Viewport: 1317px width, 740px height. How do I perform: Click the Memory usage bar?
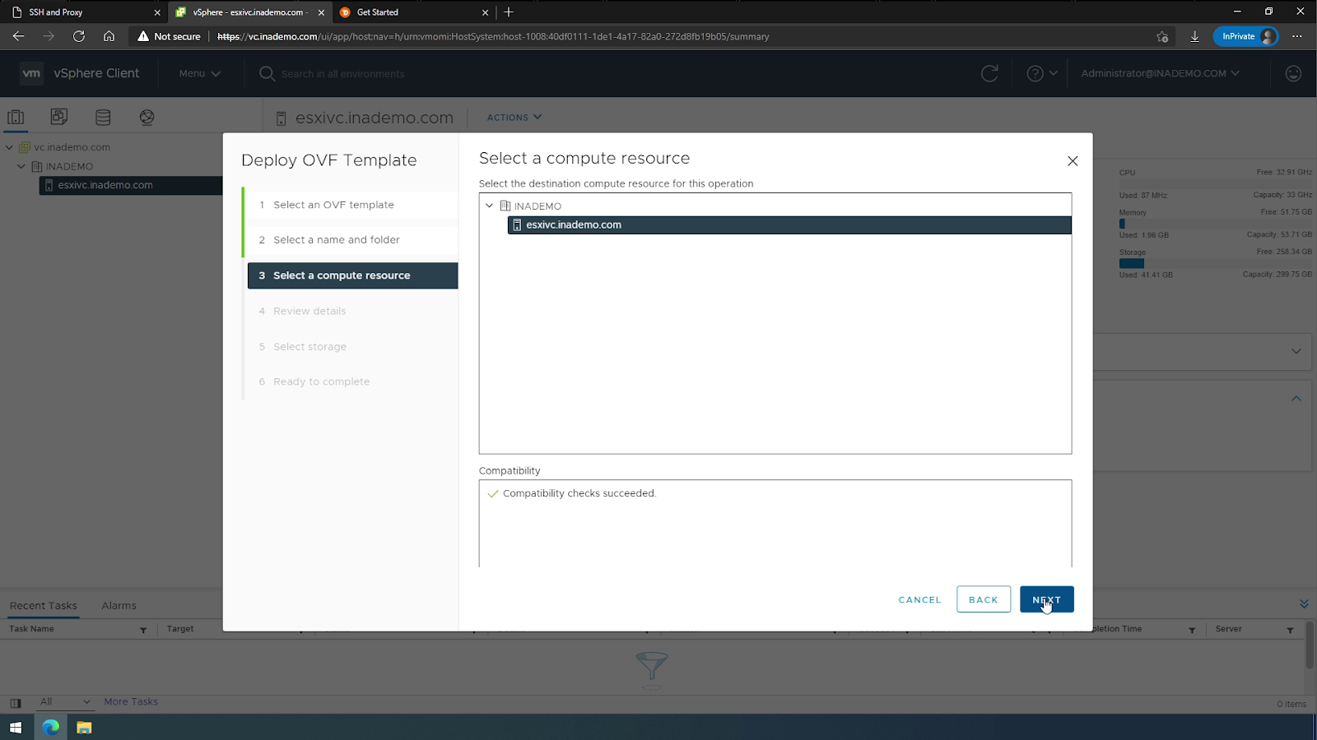tap(1215, 224)
